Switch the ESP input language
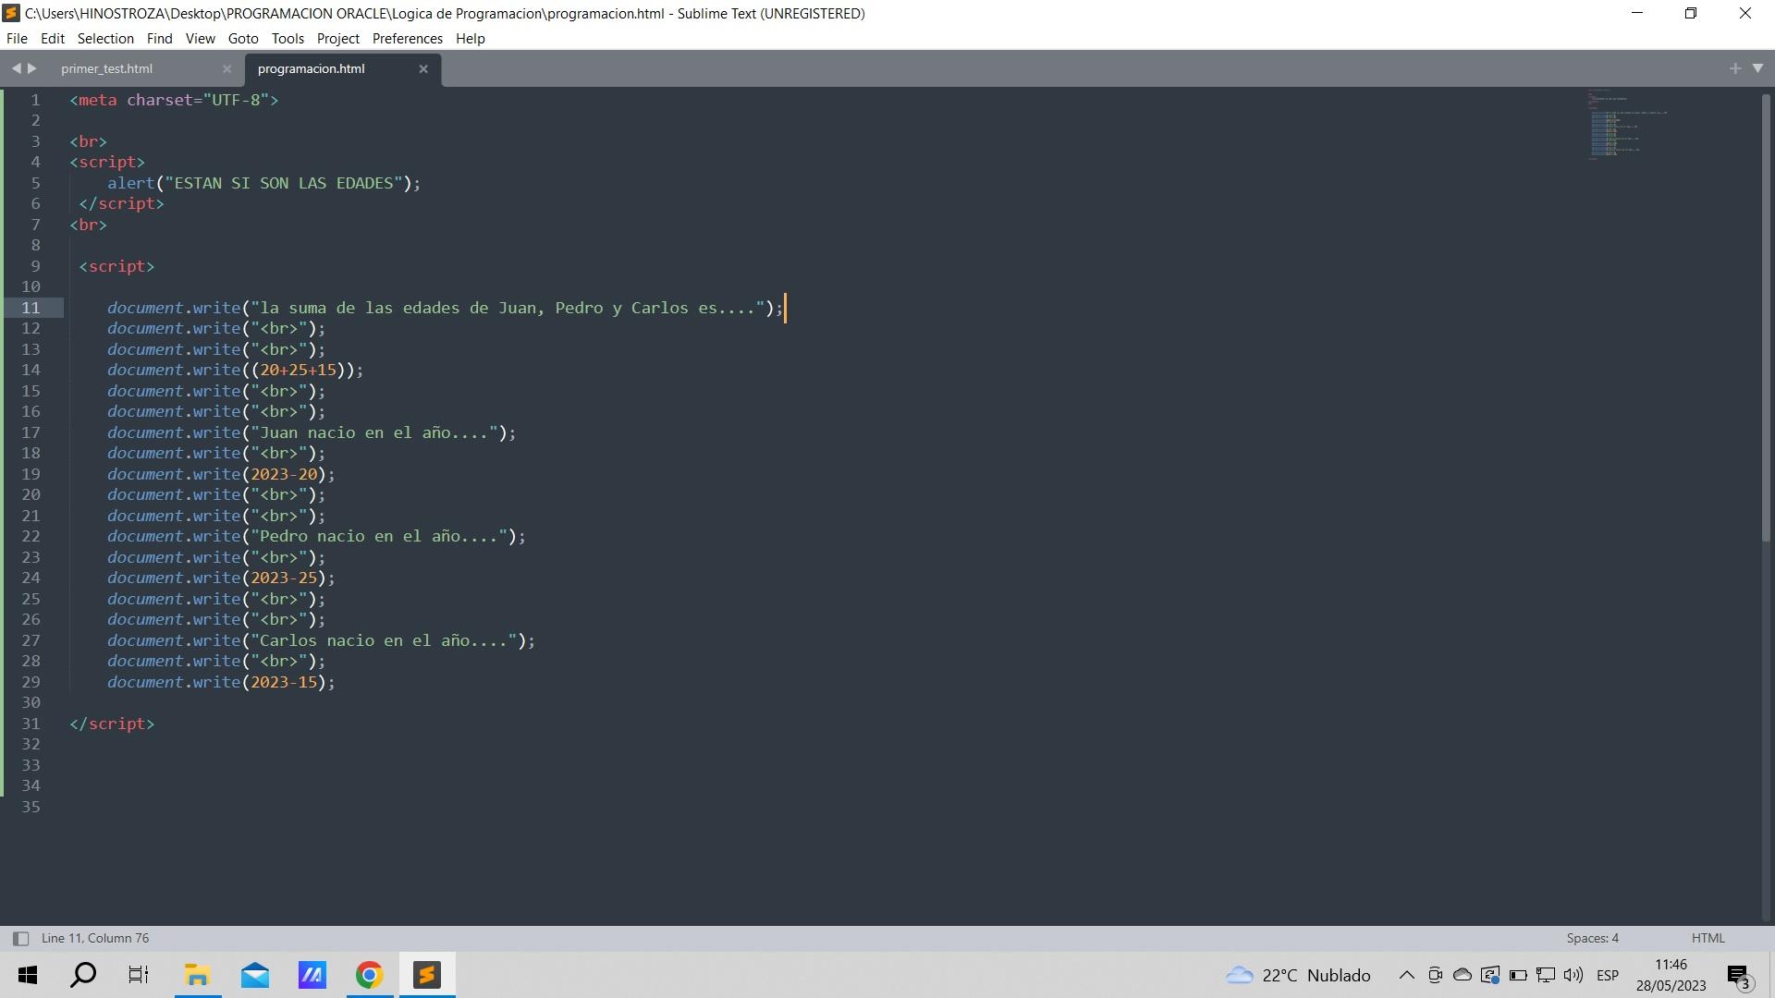The width and height of the screenshot is (1775, 998). [x=1608, y=975]
